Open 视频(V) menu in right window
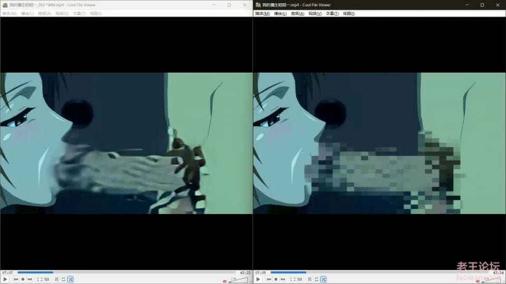The width and height of the screenshot is (506, 284). (x=315, y=14)
